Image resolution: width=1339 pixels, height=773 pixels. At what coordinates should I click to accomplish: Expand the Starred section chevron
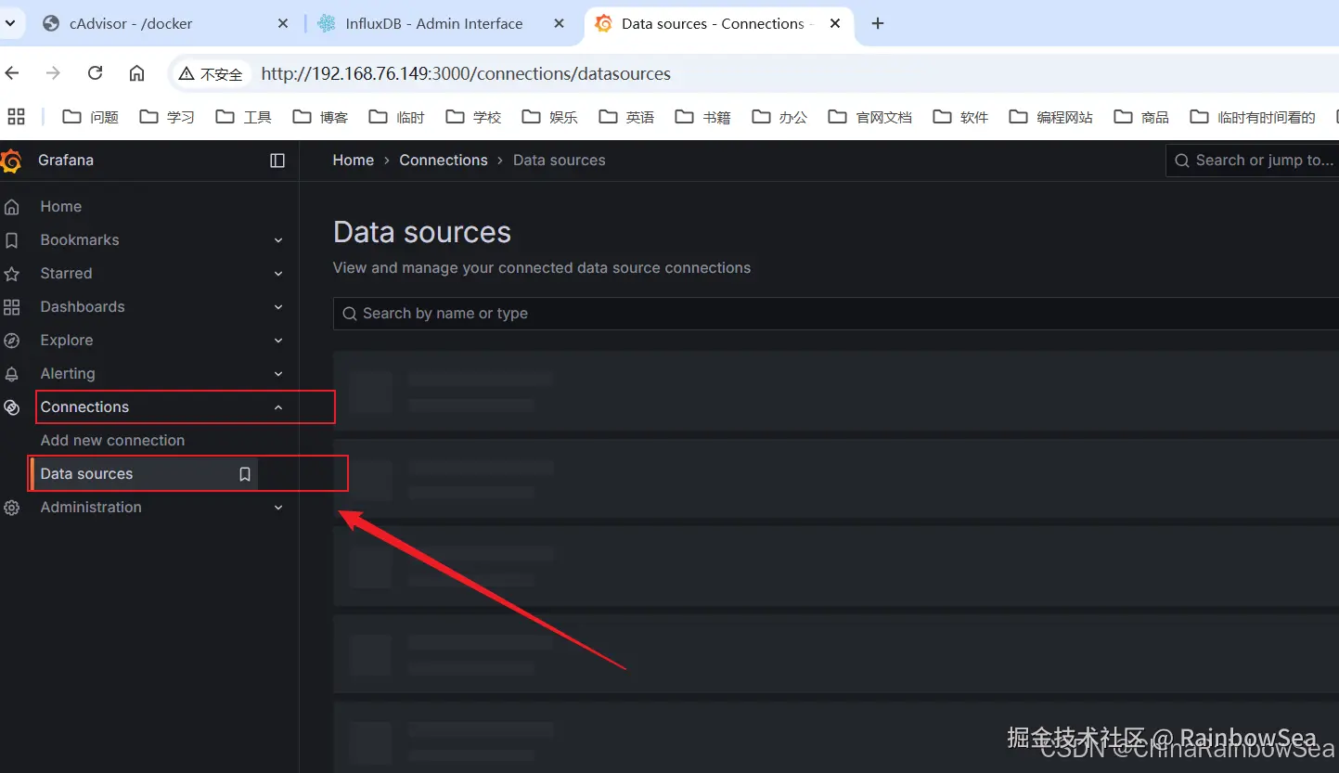point(278,274)
